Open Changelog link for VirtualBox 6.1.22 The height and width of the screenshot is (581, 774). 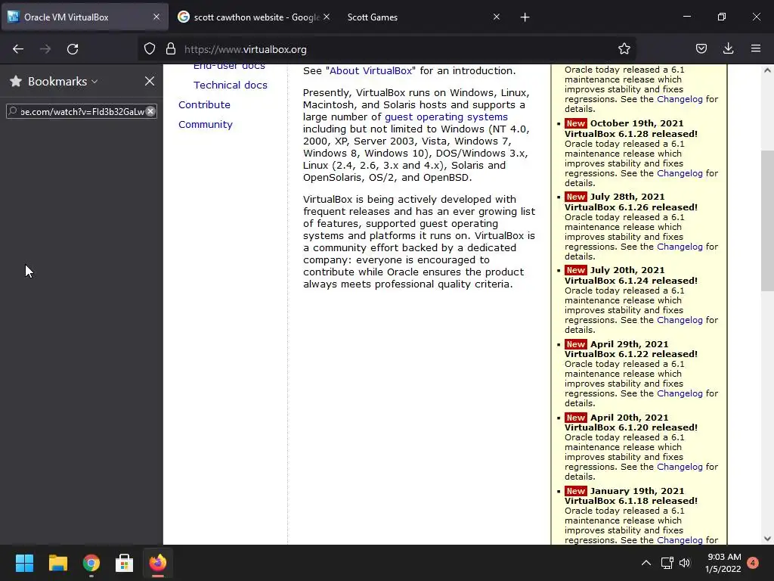[x=680, y=393]
